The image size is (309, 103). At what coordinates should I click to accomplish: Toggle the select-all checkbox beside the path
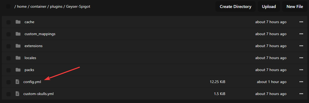(8, 6)
